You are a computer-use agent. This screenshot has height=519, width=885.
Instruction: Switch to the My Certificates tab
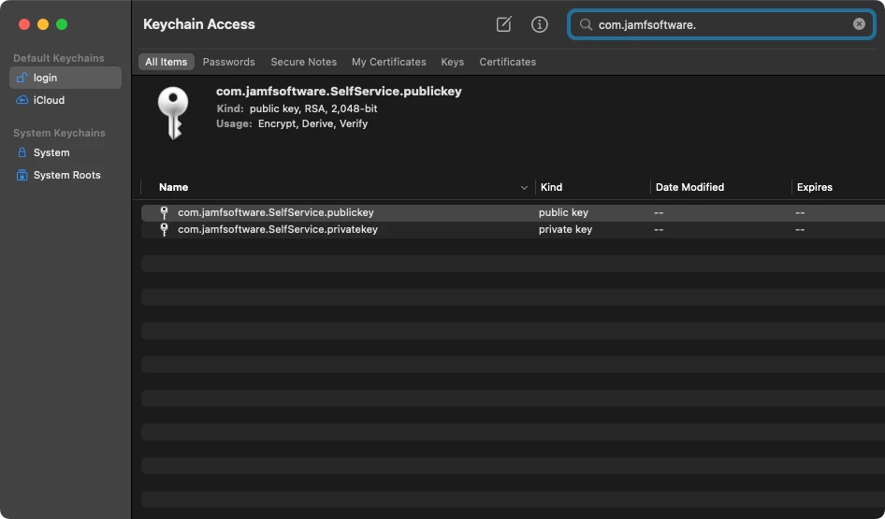389,62
